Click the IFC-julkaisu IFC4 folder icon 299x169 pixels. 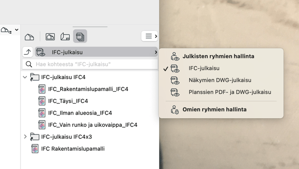[34, 77]
